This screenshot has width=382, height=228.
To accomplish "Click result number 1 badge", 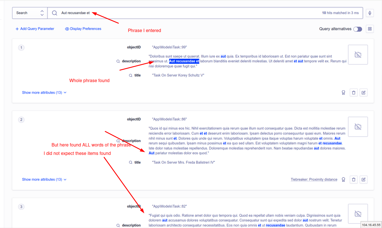I will (21, 48).
